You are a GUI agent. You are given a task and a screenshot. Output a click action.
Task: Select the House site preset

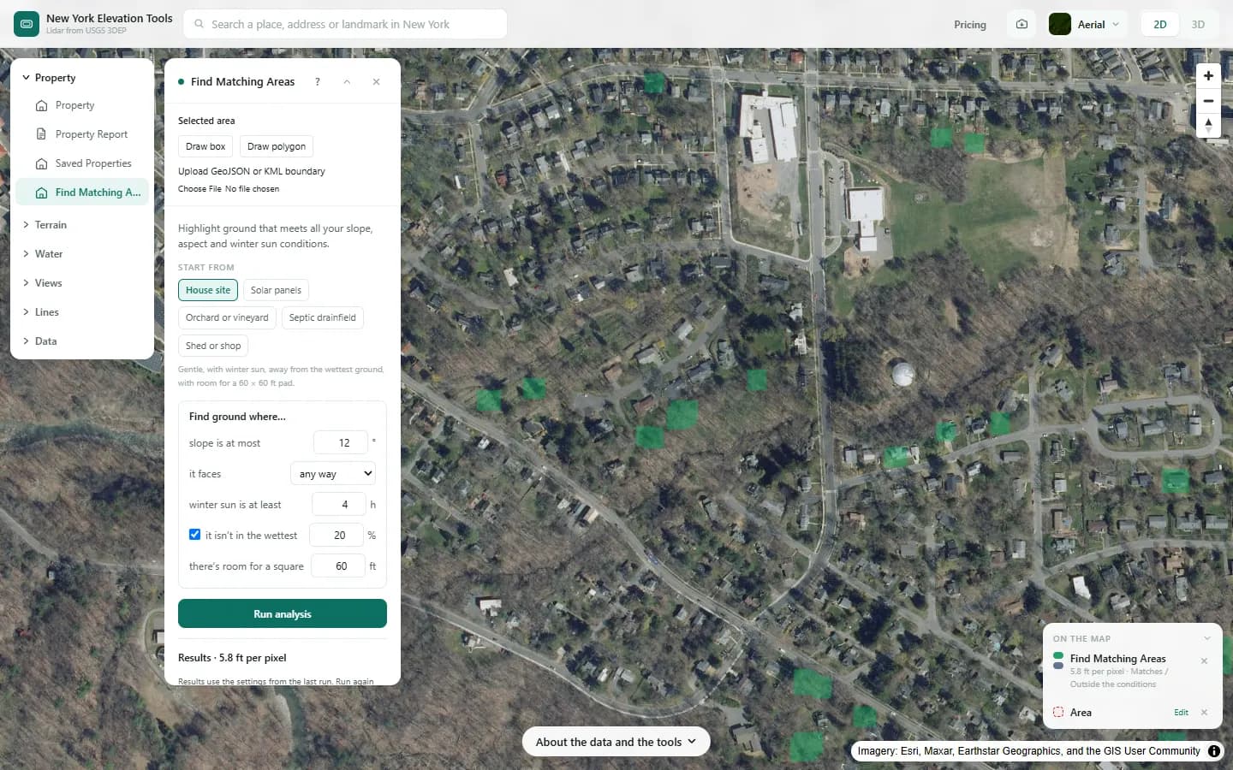208,290
